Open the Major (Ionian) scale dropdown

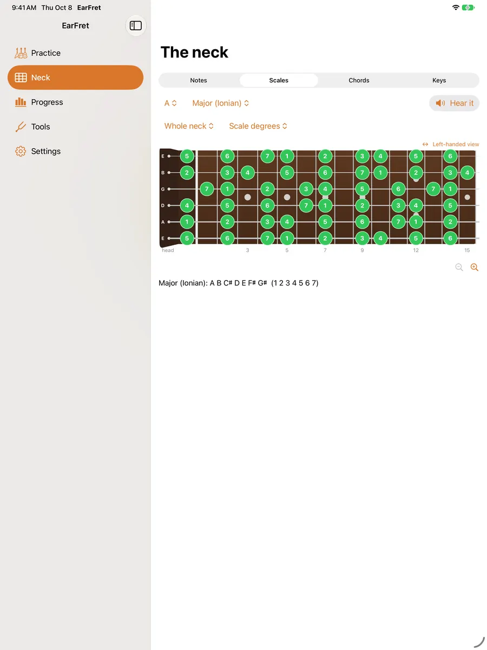[221, 103]
